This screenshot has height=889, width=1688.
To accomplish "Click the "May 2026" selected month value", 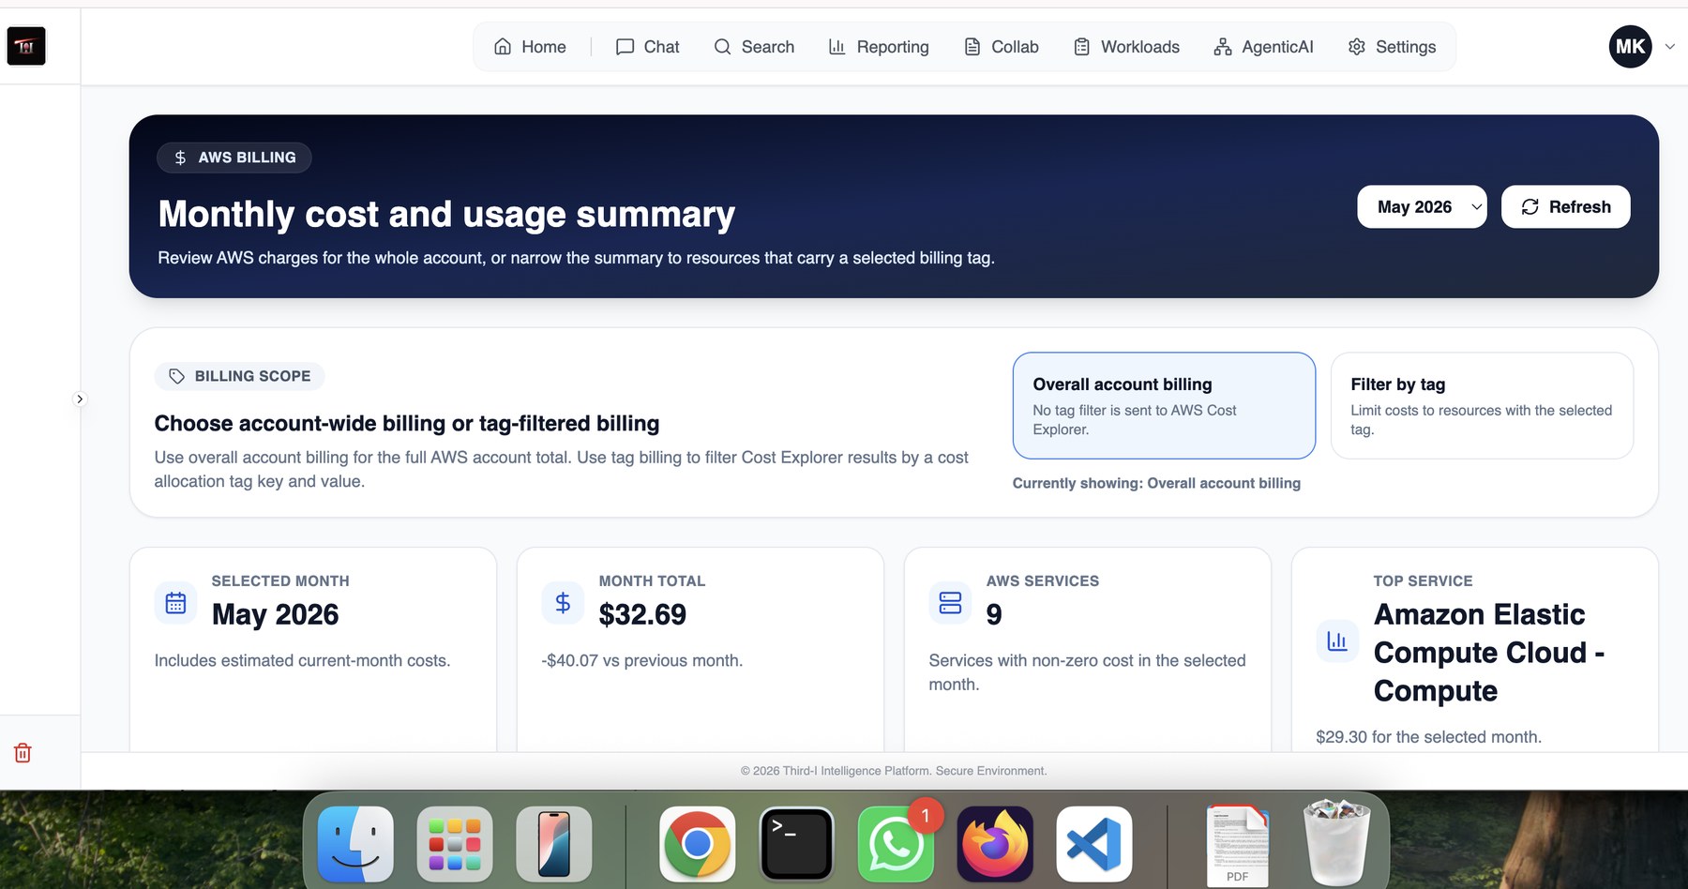I will [275, 615].
